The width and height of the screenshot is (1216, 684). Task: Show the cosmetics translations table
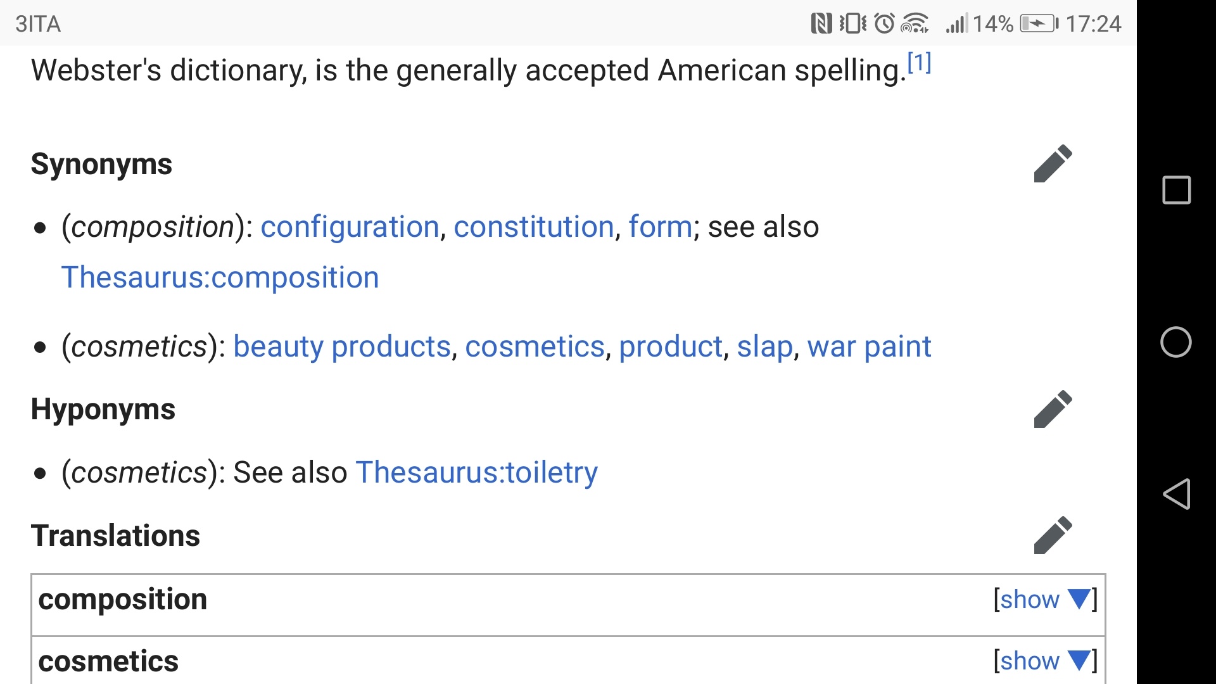pyautogui.click(x=1044, y=661)
